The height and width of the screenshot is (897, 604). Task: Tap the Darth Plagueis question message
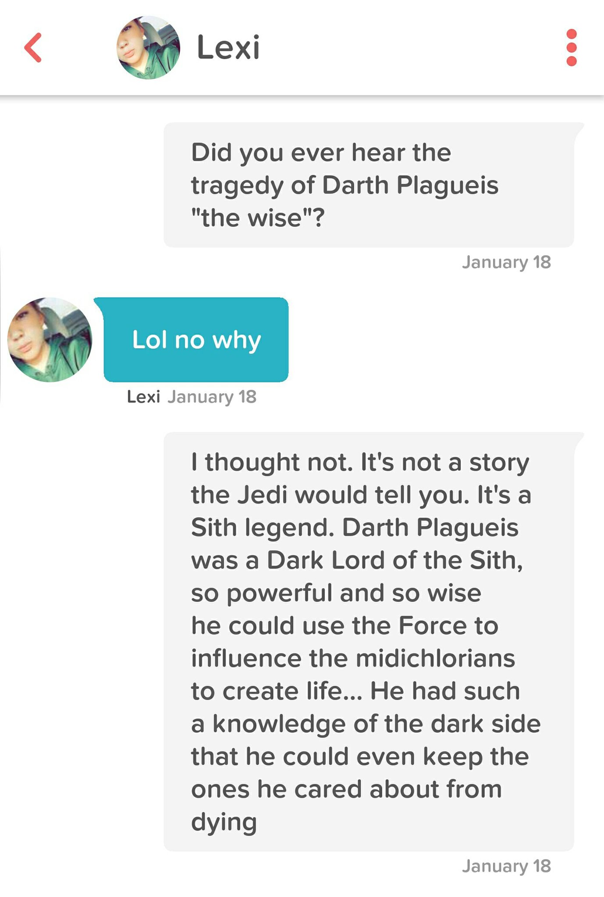pos(369,184)
